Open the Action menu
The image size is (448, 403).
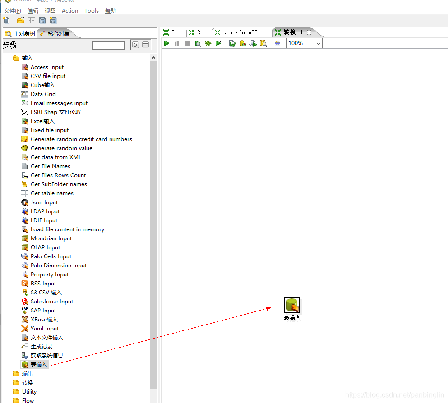pos(70,11)
